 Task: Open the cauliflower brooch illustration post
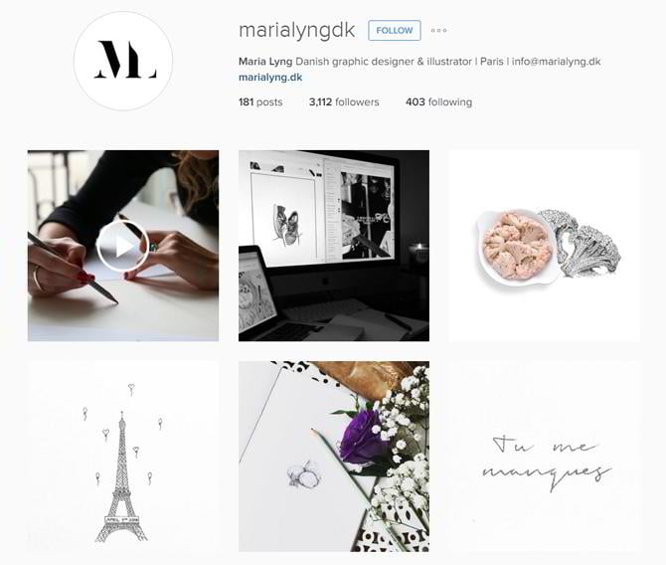pos(545,246)
